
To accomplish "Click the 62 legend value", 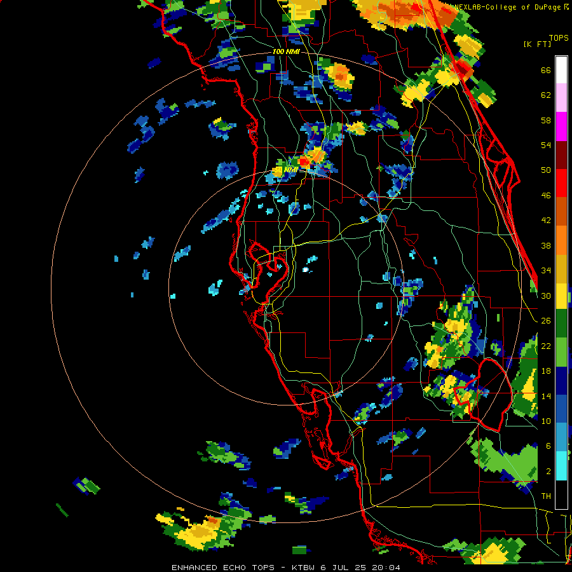I will pyautogui.click(x=546, y=95).
